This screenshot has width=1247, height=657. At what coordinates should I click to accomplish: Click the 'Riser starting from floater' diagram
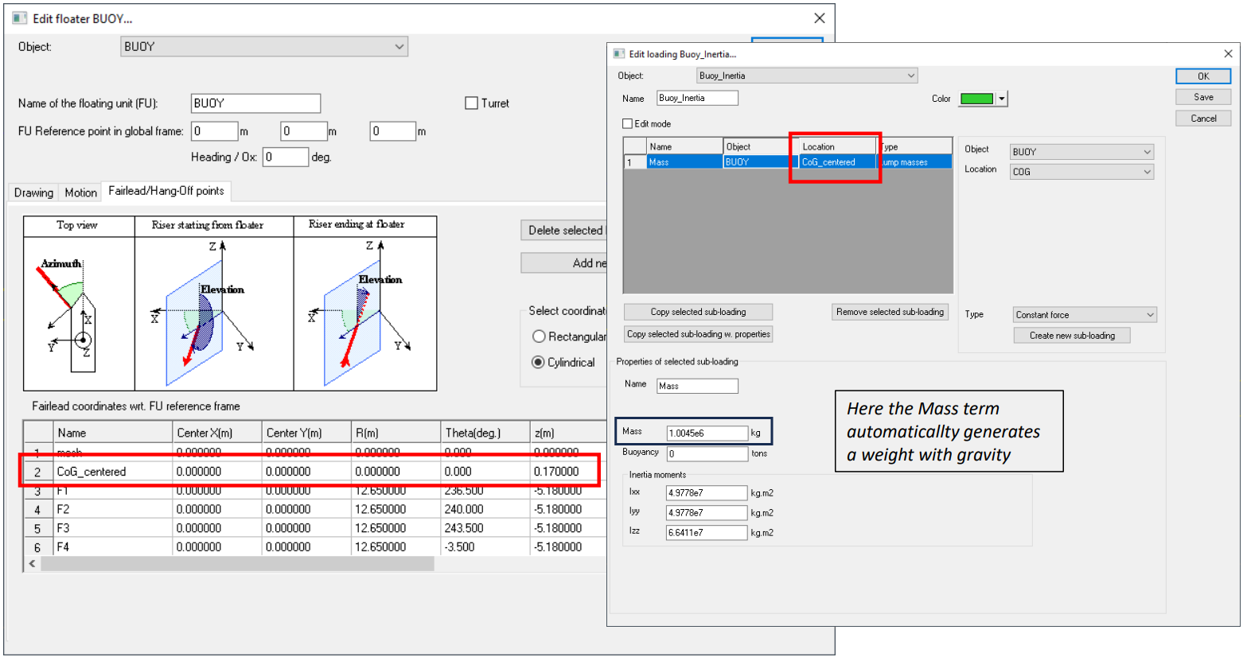click(214, 312)
